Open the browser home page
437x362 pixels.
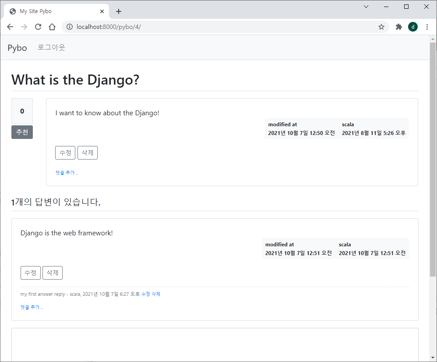click(52, 27)
